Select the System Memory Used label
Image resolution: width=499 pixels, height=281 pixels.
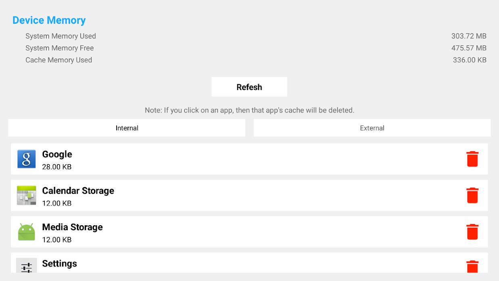click(x=61, y=36)
